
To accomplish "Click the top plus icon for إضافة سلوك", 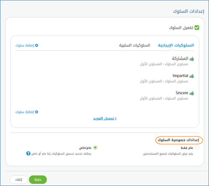I will click(x=36, y=45).
